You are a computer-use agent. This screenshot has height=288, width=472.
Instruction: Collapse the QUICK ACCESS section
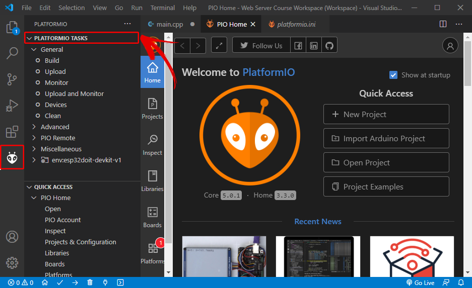pos(83,187)
